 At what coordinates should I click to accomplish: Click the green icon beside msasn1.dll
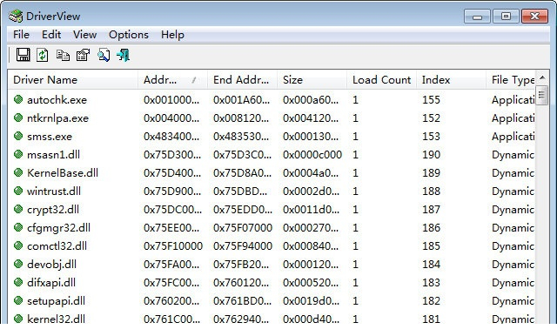tap(18, 154)
